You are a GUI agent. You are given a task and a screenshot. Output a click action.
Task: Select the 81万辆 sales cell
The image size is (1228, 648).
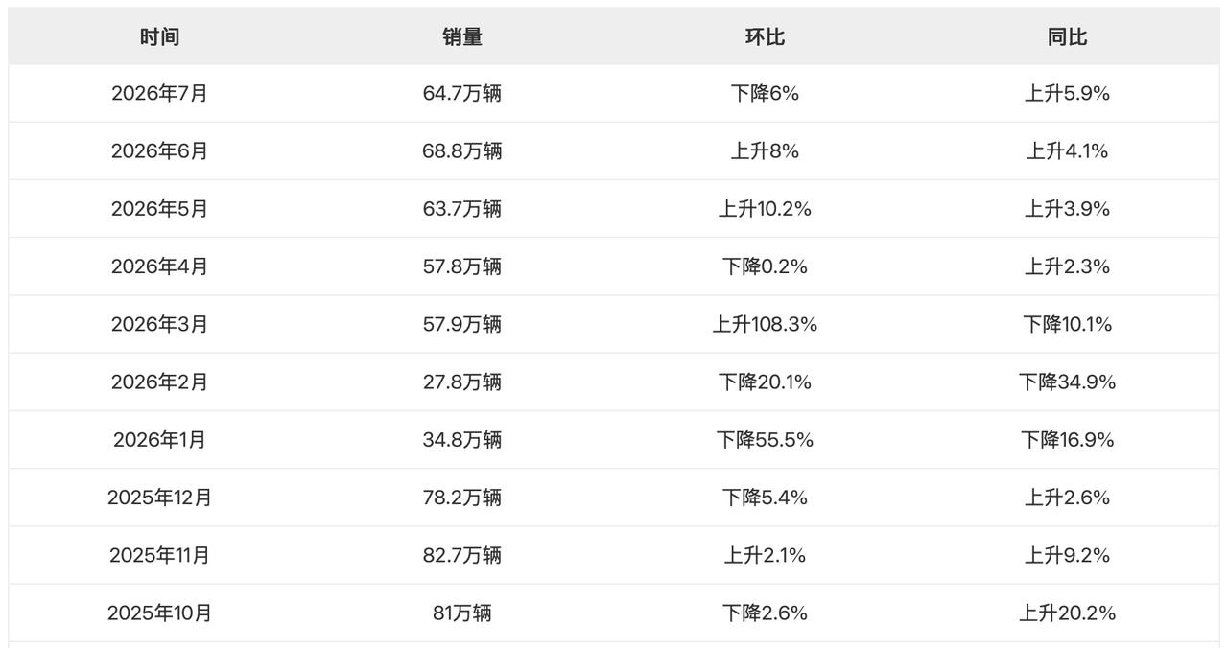(x=462, y=613)
